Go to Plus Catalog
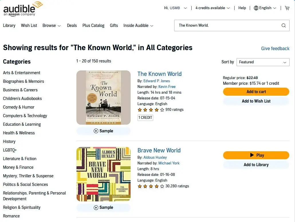The width and height of the screenshot is (295, 222). 93,25
